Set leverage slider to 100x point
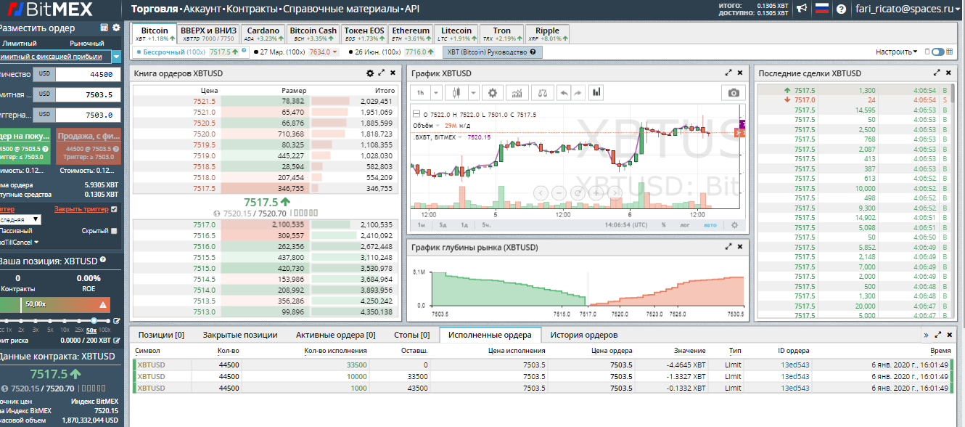The image size is (965, 427). (x=108, y=320)
